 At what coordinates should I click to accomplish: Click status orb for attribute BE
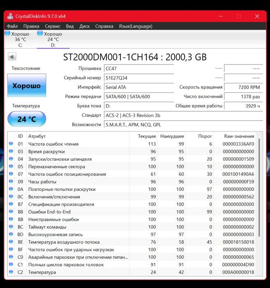pyautogui.click(x=11, y=242)
